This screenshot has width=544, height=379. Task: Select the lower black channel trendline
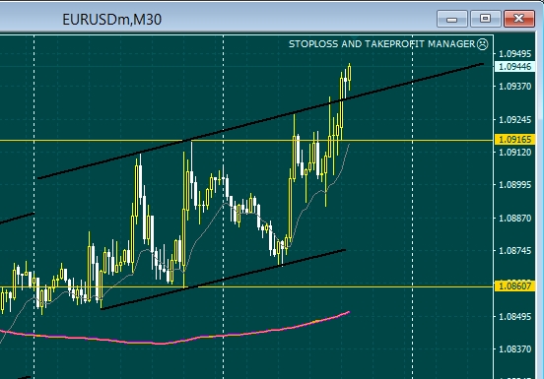coord(223,280)
